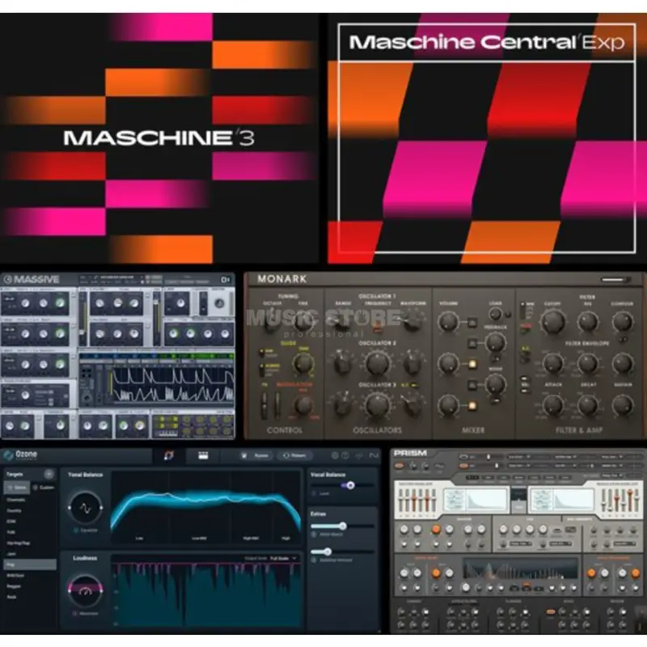Click the Vocal Balance slider
This screenshot has width=647, height=647.
coord(350,485)
